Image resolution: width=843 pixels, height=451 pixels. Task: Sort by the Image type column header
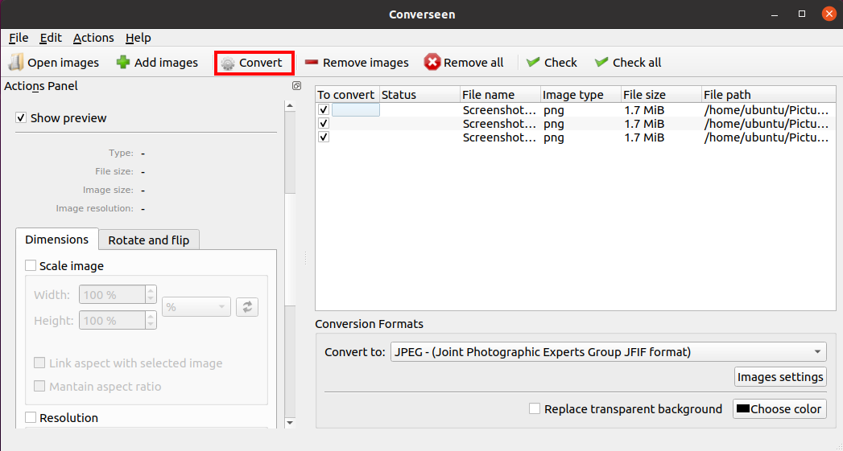coord(581,95)
